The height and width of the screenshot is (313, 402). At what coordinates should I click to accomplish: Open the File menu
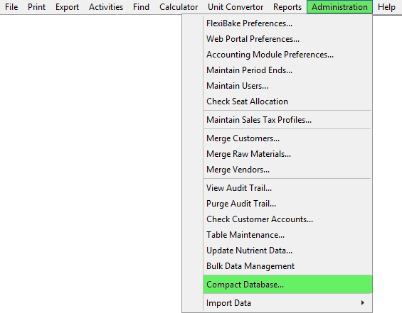pos(11,7)
